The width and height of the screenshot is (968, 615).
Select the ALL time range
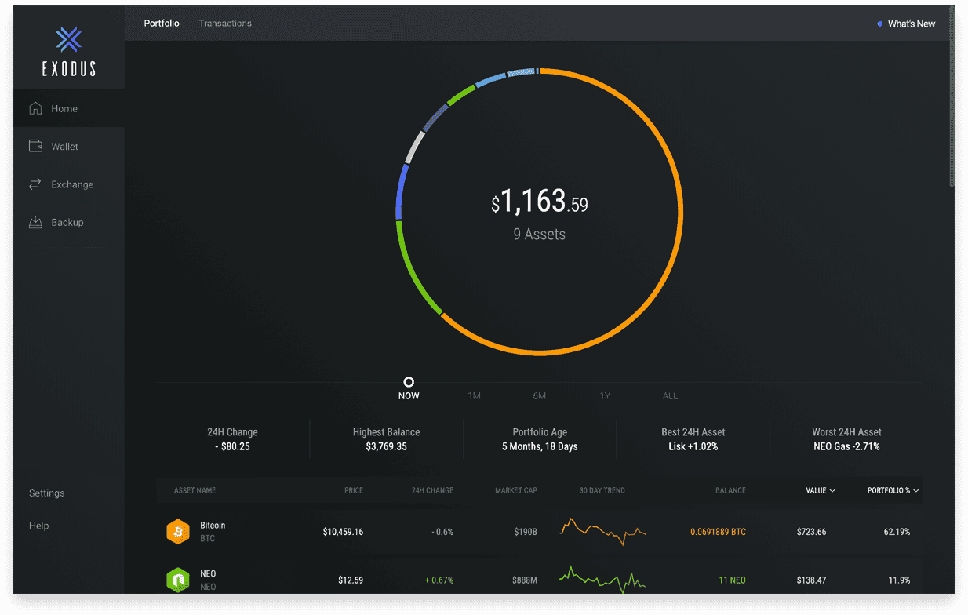[x=670, y=396]
